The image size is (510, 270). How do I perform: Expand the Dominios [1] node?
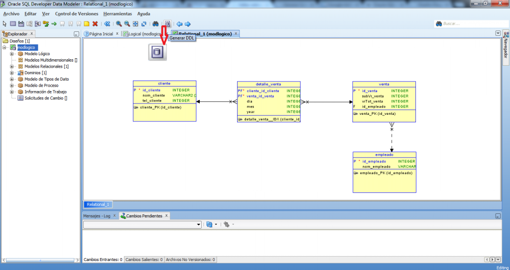click(x=12, y=73)
